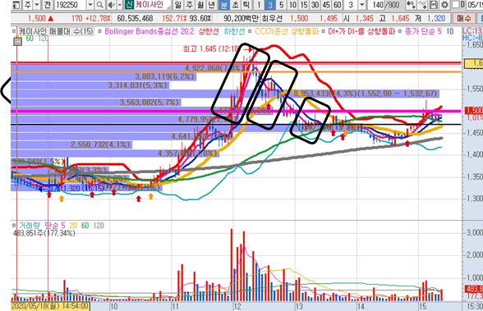Click the 2020/05/18 14:54:00 time label

pyautogui.click(x=50, y=306)
